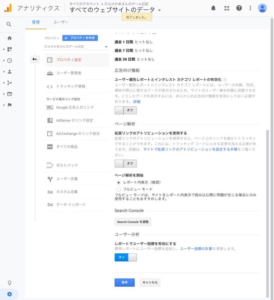Toggle the 広告向け機能 demographics report switch

[126, 110]
